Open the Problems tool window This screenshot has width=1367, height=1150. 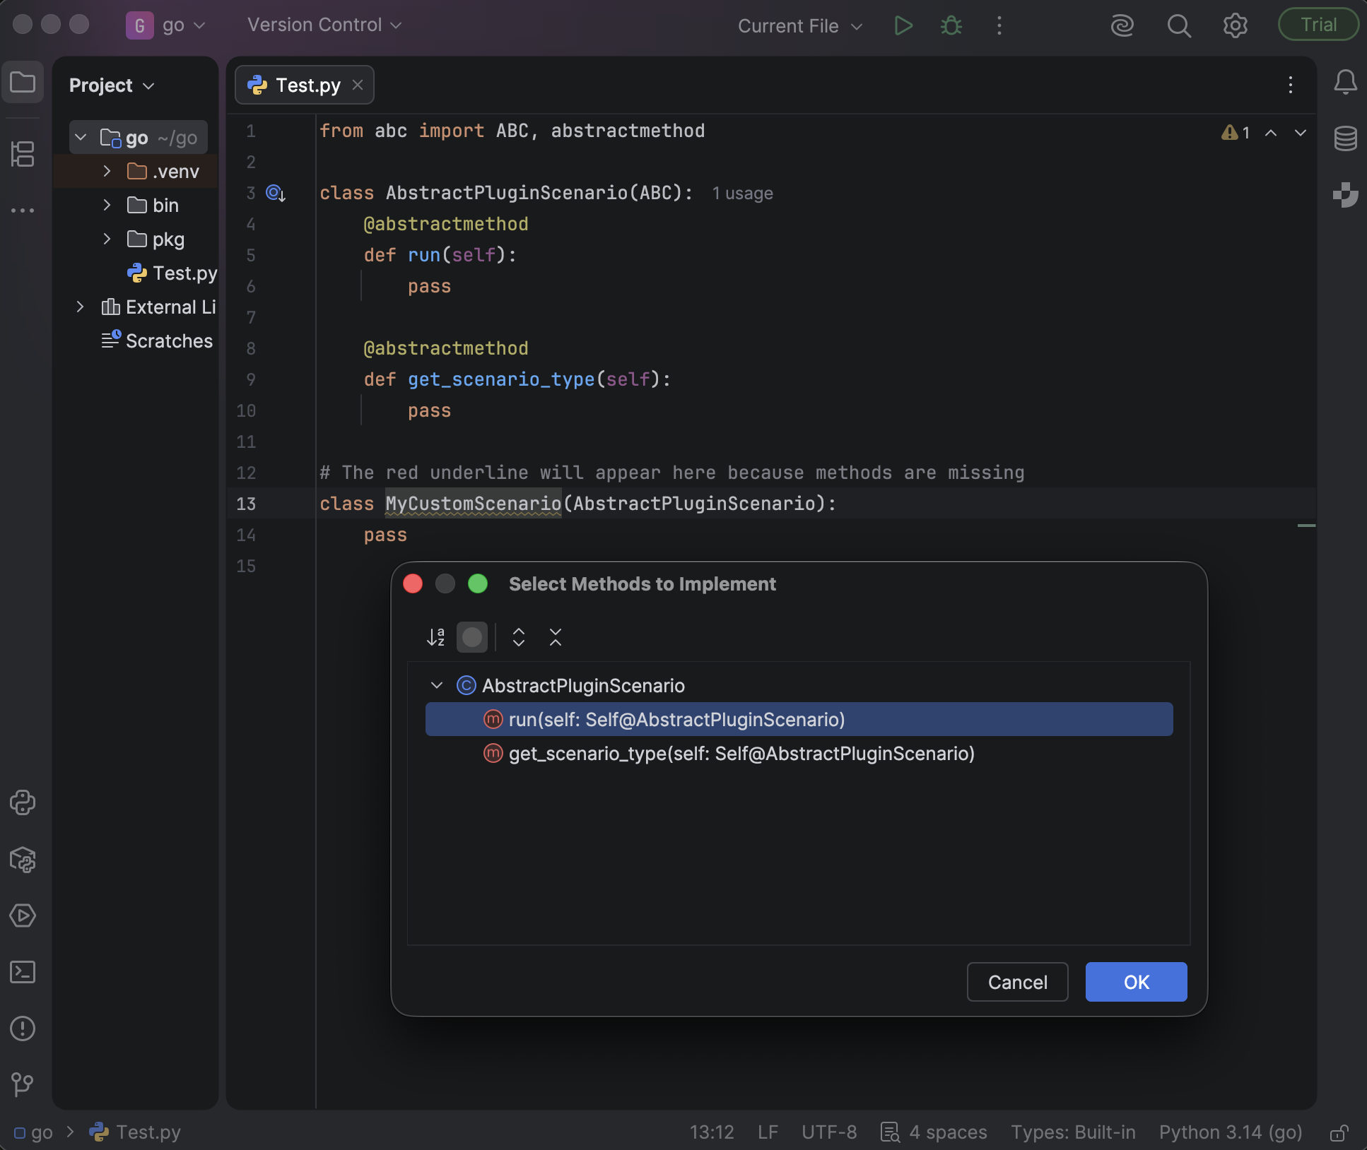[23, 1029]
